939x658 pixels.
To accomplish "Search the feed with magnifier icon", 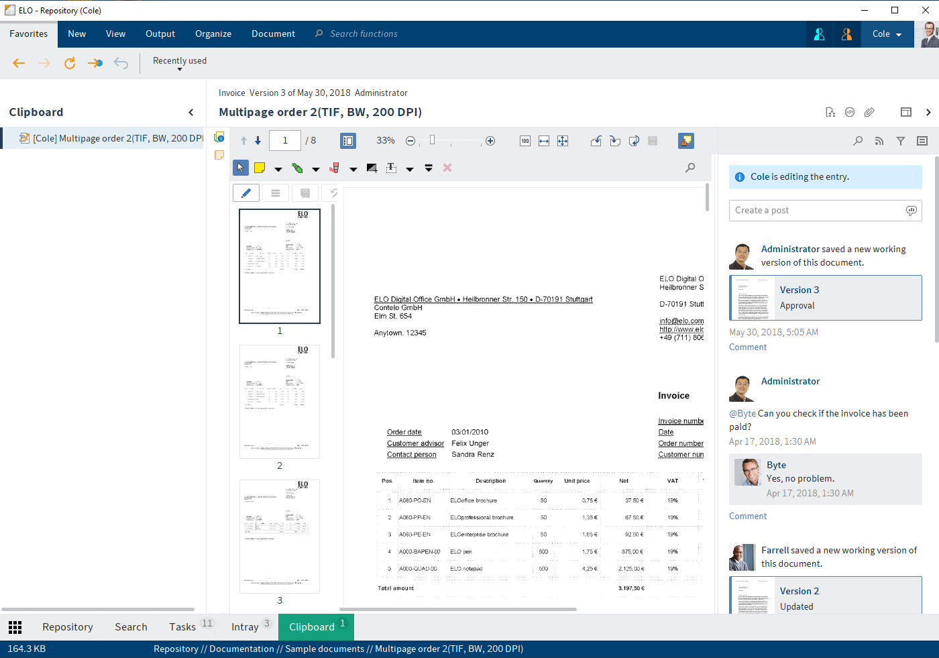I will 858,141.
